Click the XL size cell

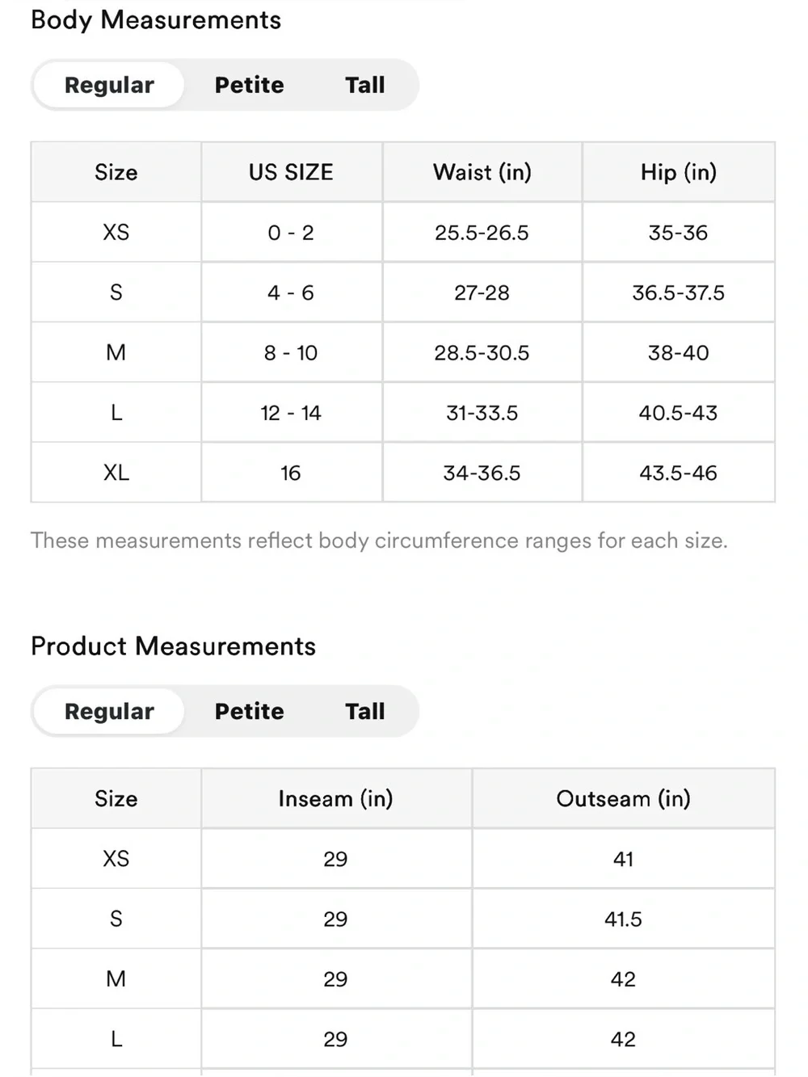coord(116,473)
